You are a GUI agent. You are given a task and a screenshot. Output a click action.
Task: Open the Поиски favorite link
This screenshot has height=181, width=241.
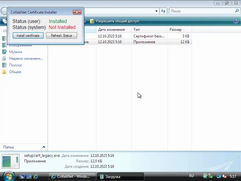15,65
